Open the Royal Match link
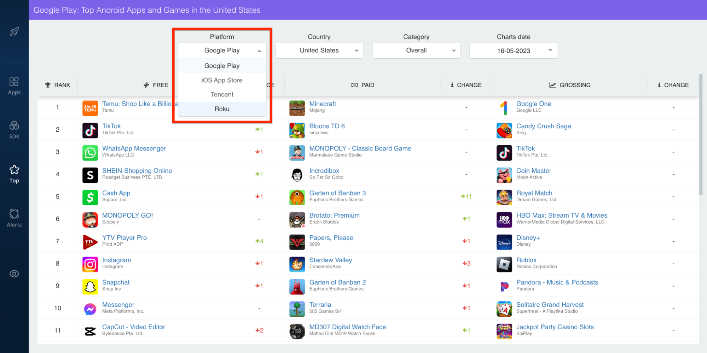This screenshot has width=707, height=353. (534, 193)
